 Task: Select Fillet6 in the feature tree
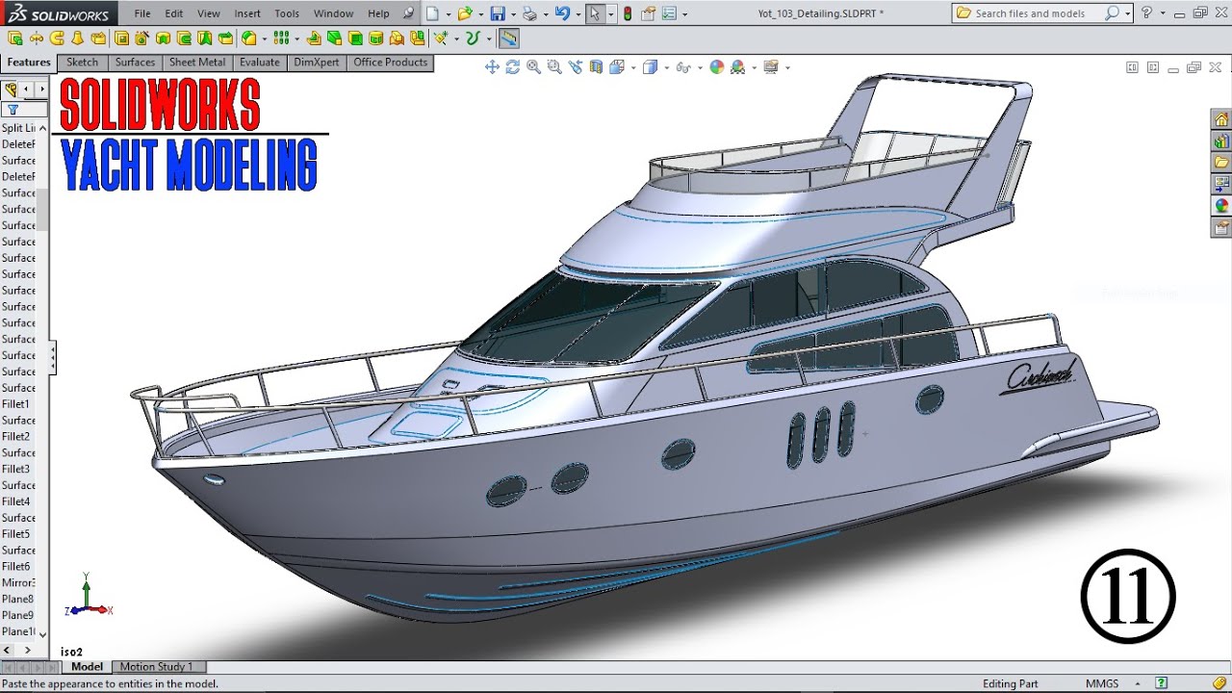16,566
